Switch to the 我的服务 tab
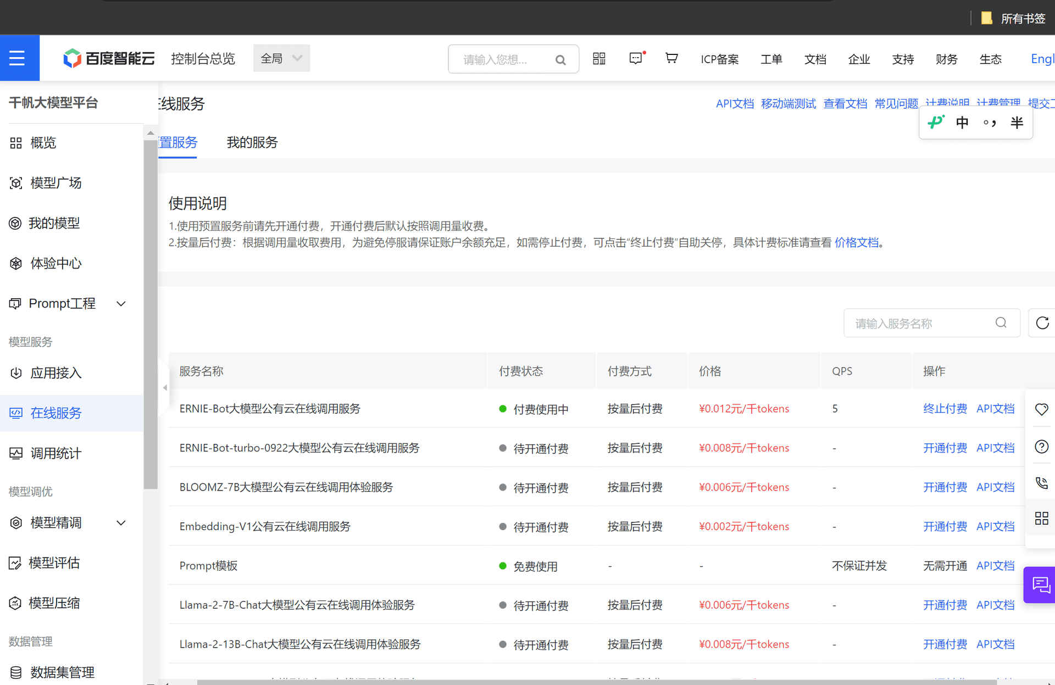This screenshot has width=1055, height=685. [x=252, y=143]
